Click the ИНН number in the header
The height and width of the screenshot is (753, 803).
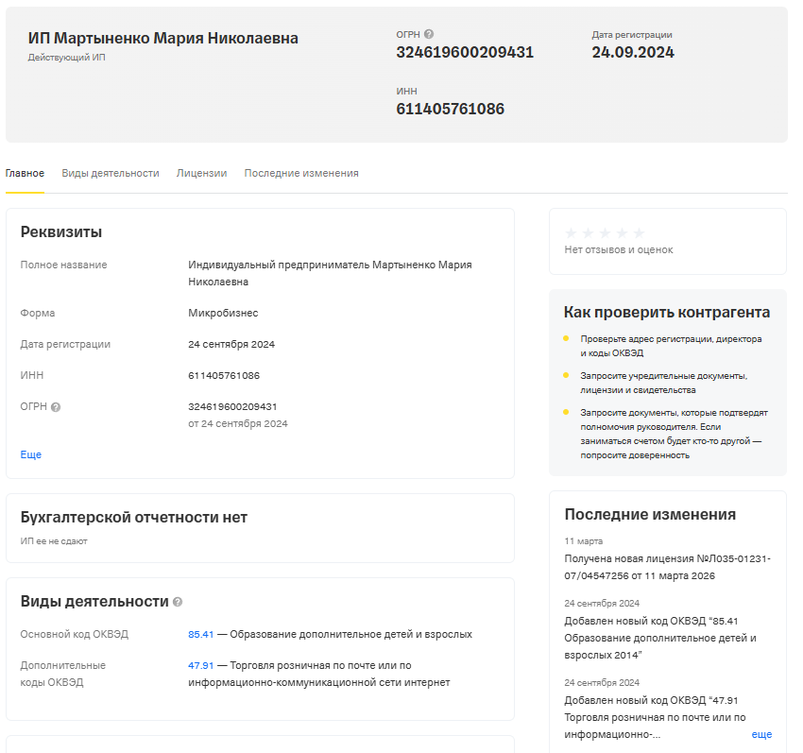450,109
